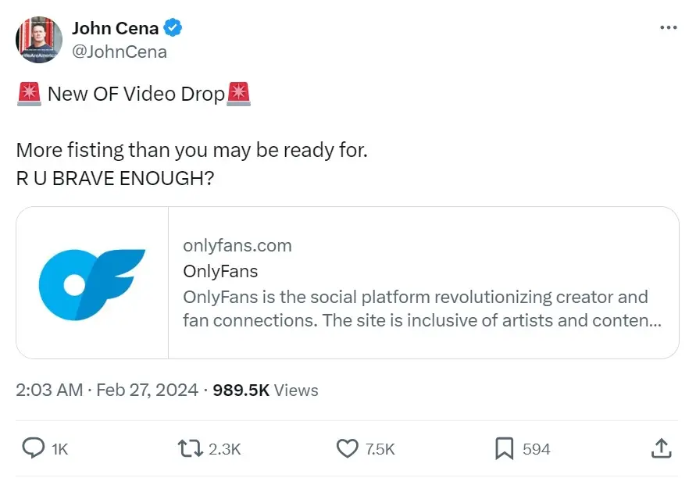Open the tweet timestamp link
The image size is (696, 485).
click(105, 390)
